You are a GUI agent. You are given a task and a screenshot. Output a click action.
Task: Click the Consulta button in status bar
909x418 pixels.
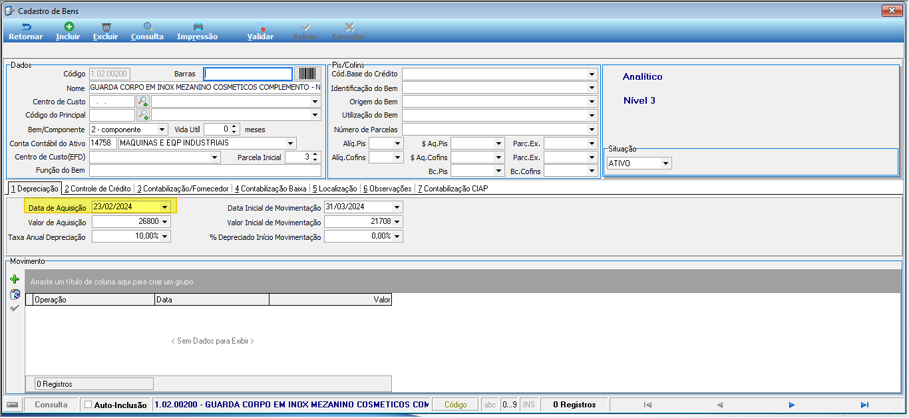[51, 405]
